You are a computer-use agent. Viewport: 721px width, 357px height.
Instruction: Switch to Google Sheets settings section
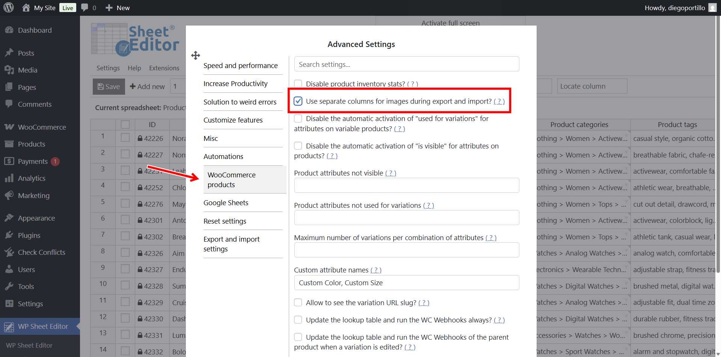click(x=226, y=203)
